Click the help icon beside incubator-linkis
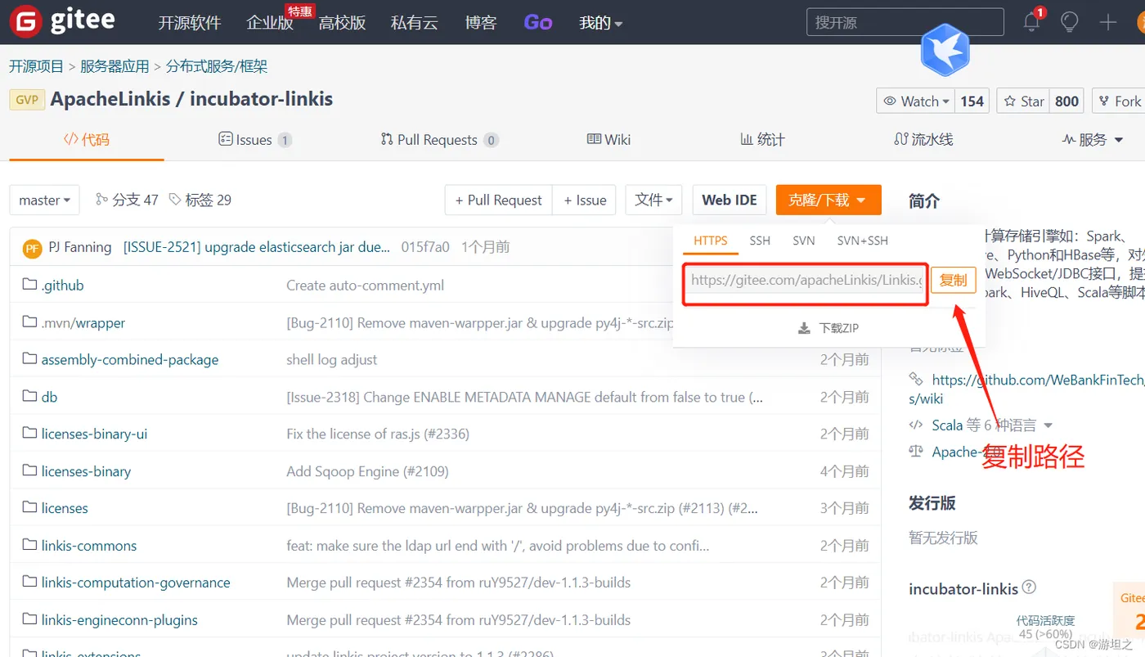The height and width of the screenshot is (657, 1145). pos(1029,587)
